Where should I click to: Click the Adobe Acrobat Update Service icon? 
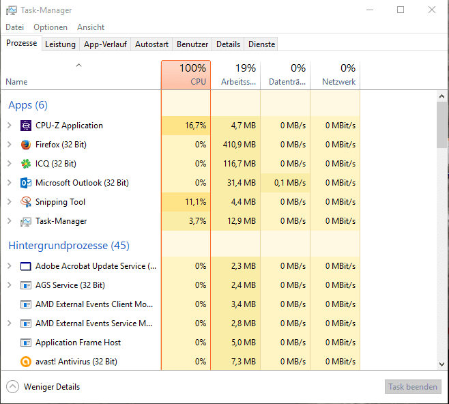26,266
